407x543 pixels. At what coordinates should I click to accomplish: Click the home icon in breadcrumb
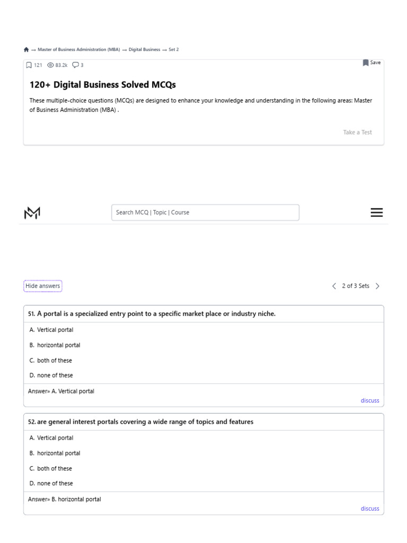(x=26, y=49)
